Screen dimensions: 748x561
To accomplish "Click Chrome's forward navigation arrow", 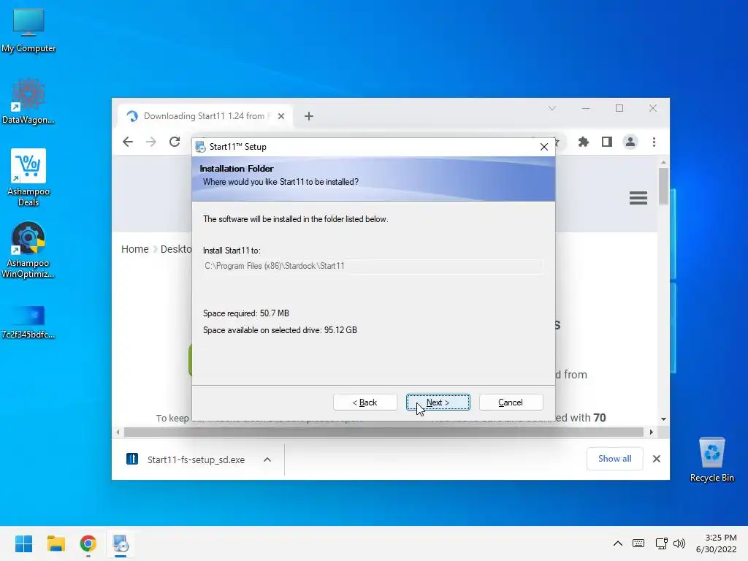I will pyautogui.click(x=151, y=142).
